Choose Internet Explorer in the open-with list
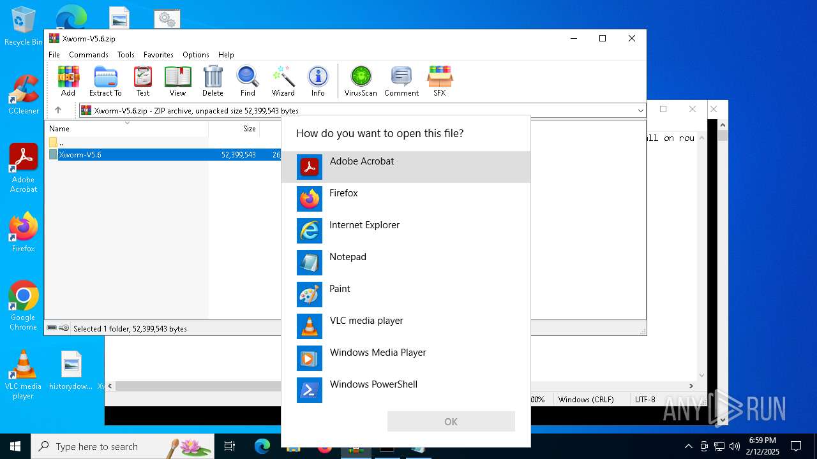The width and height of the screenshot is (817, 459). [406, 231]
